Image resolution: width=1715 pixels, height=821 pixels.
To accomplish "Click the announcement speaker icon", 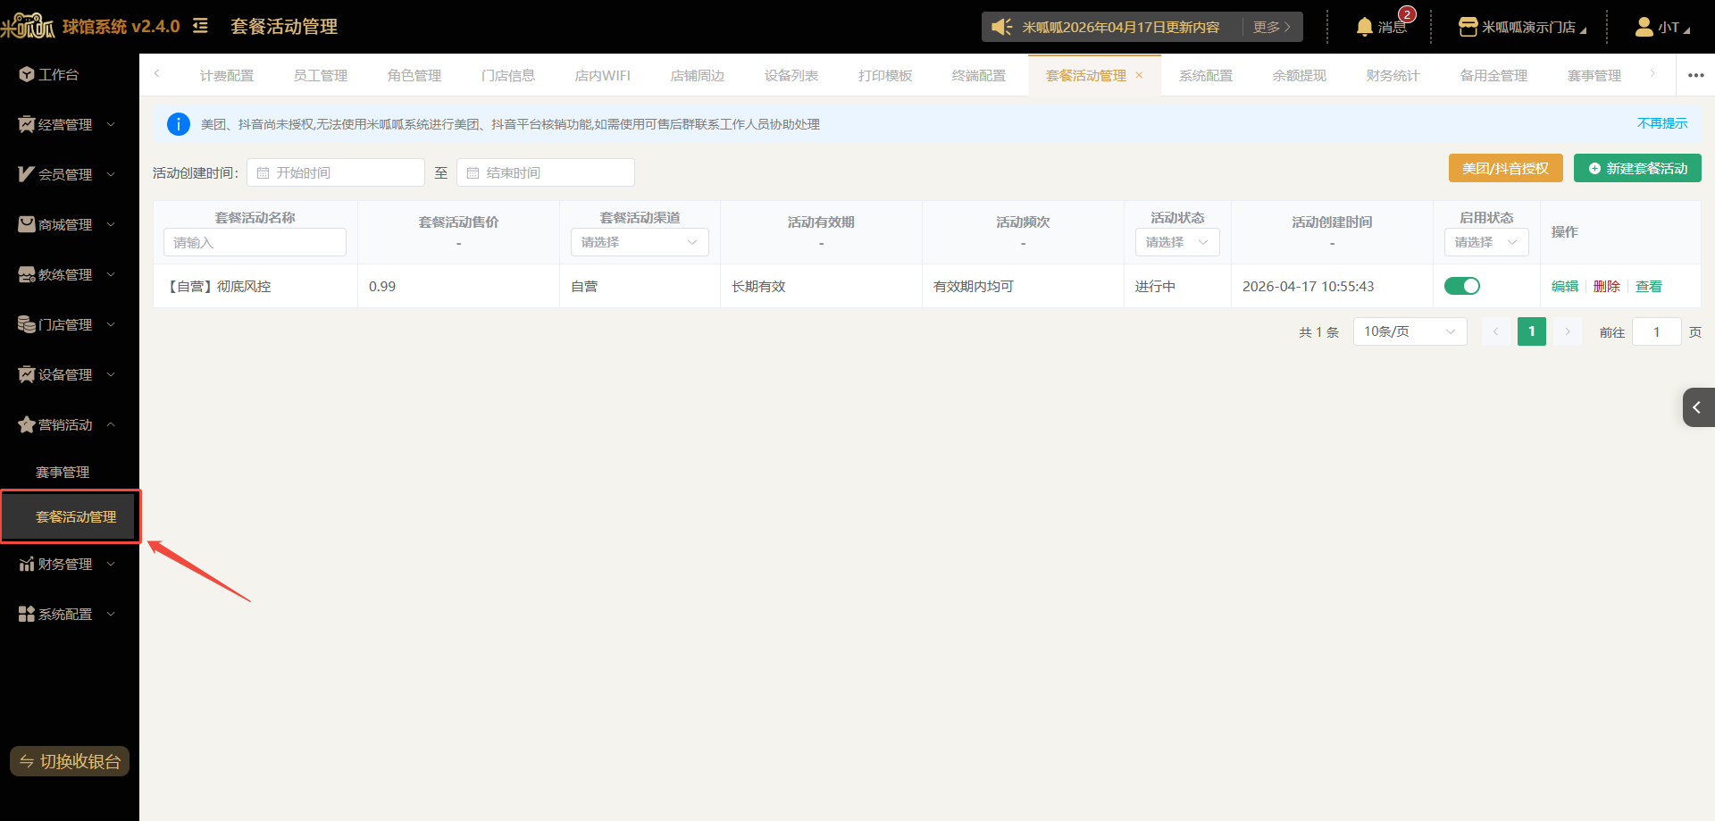I will [x=1002, y=27].
